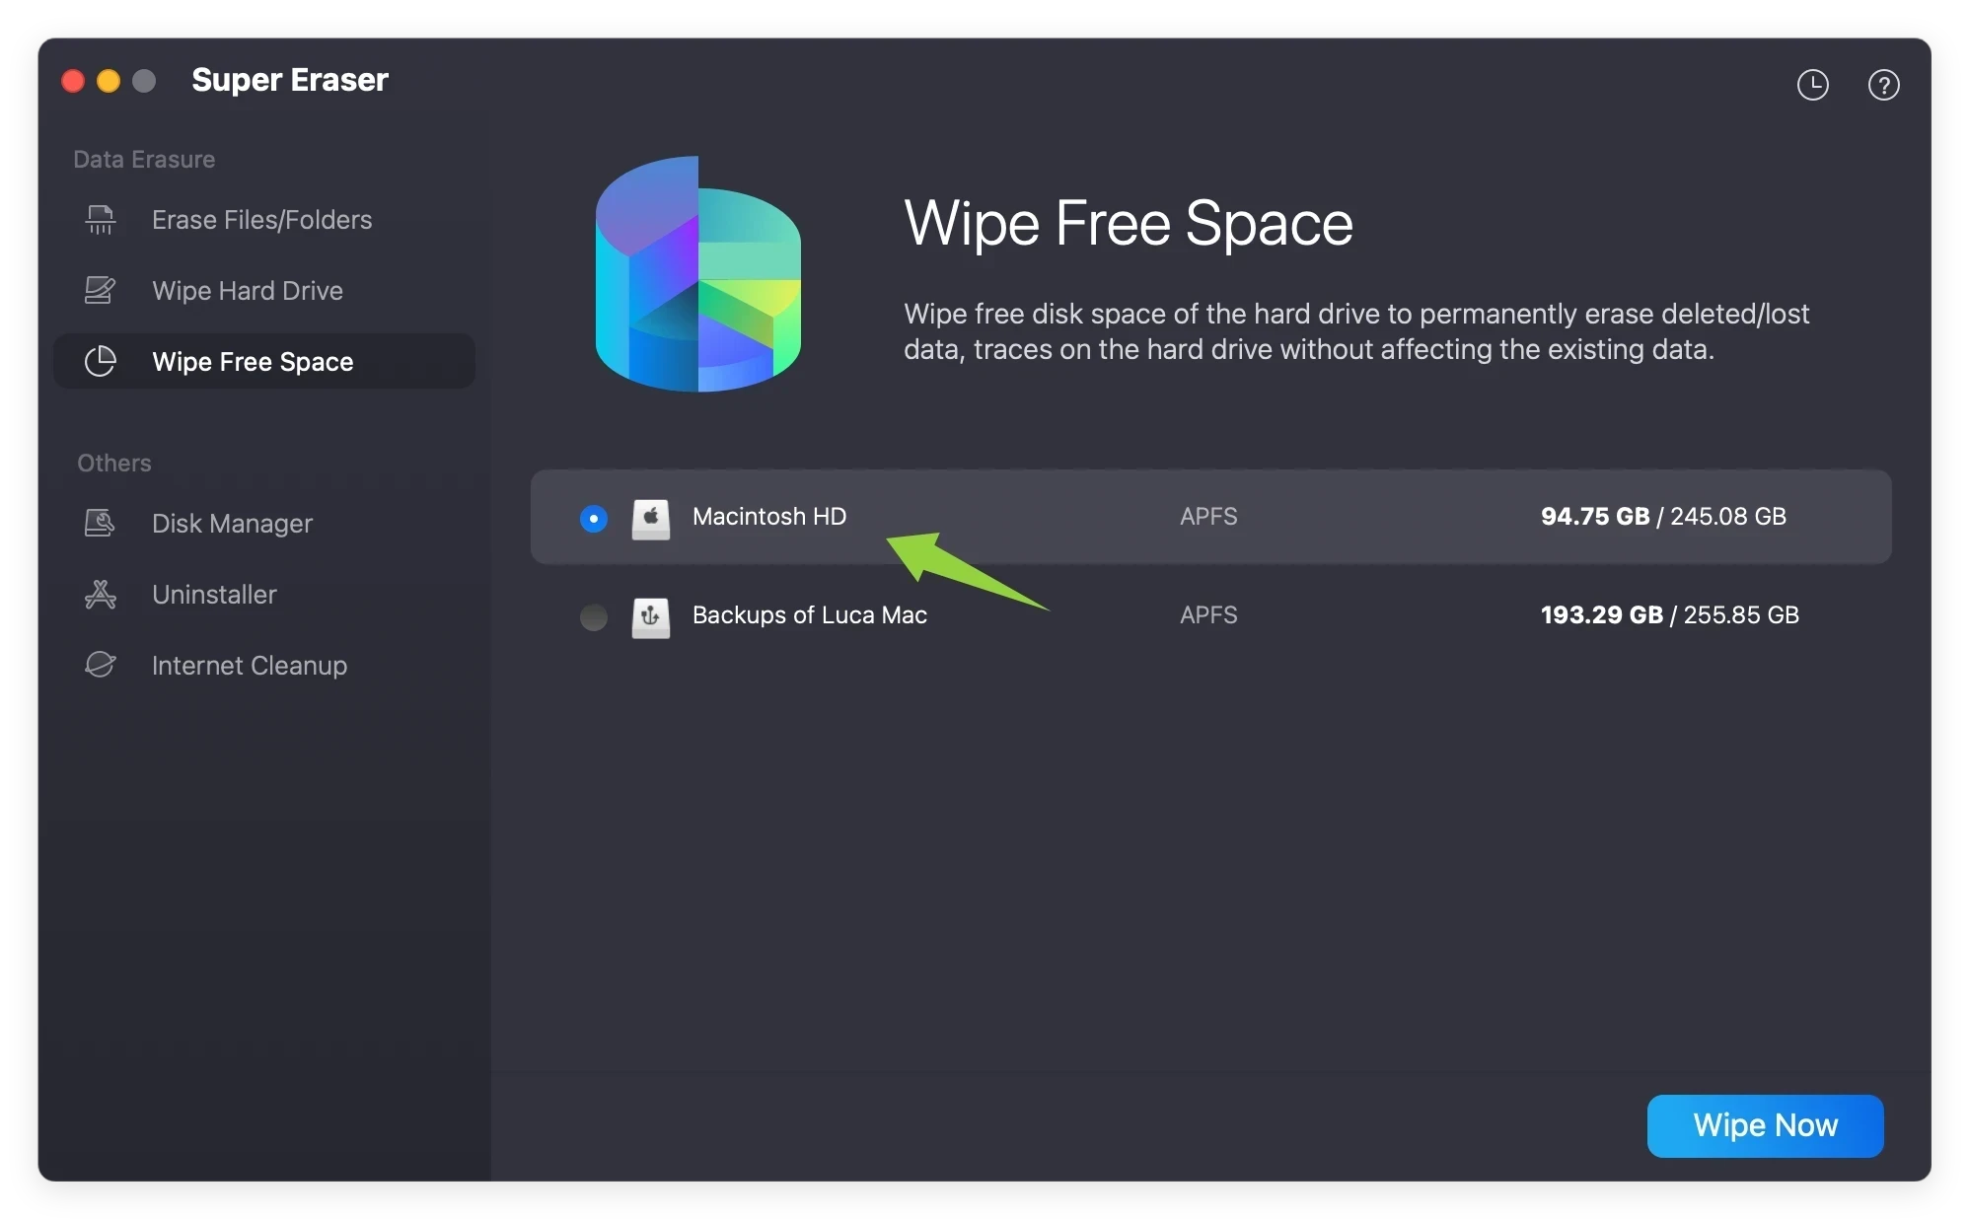
Task: Open Internet Cleanup section
Action: pos(264,665)
